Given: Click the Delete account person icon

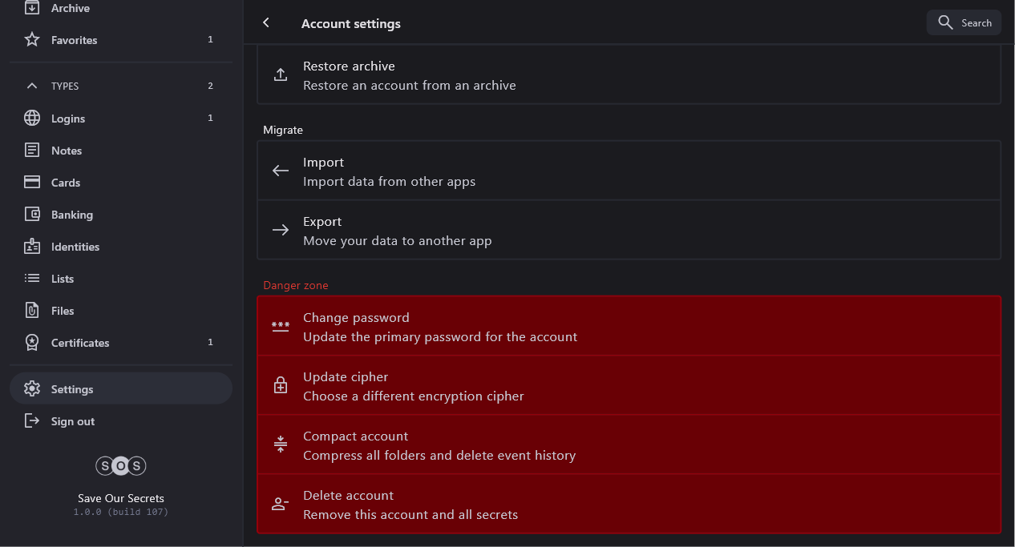Looking at the screenshot, I should pyautogui.click(x=281, y=504).
